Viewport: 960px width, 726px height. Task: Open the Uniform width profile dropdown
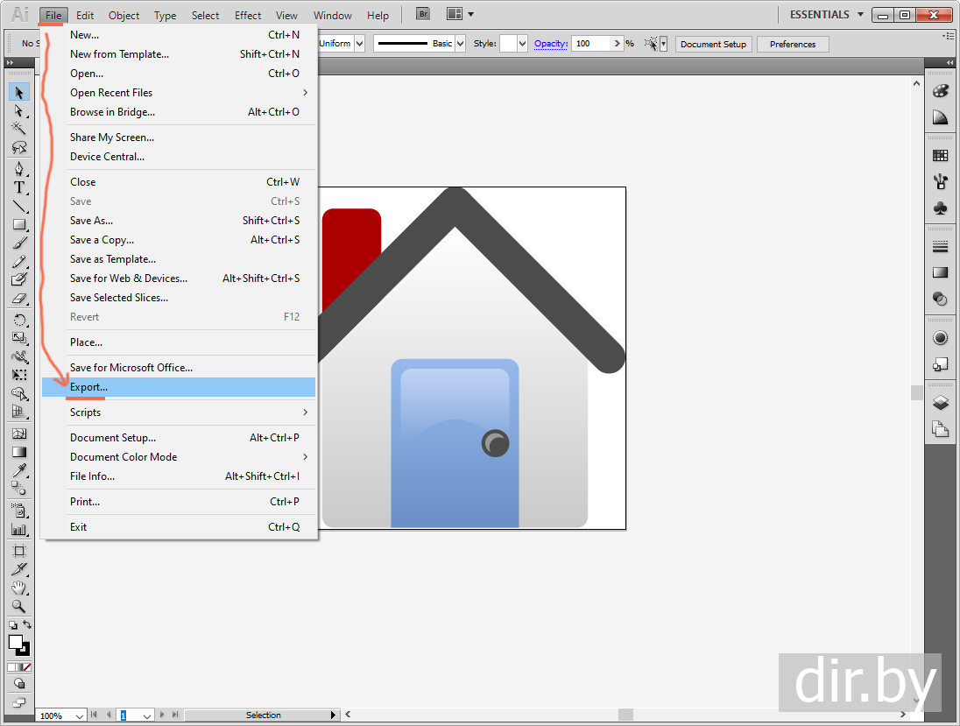coord(360,44)
